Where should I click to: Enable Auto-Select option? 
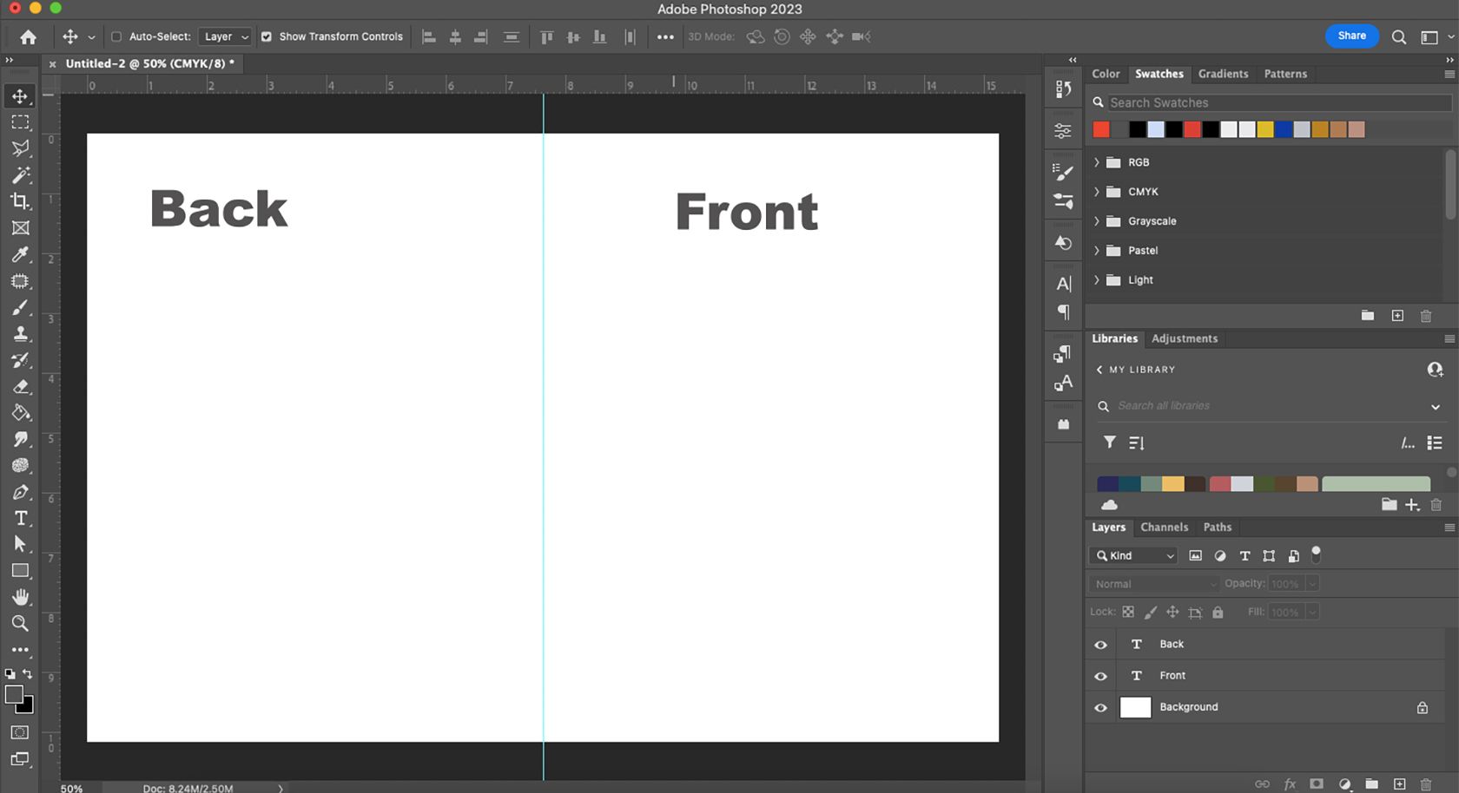pyautogui.click(x=116, y=36)
